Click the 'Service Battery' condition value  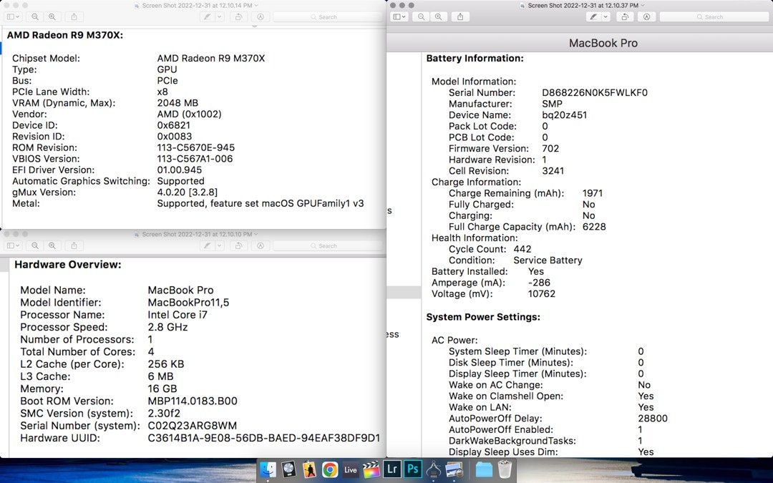(x=548, y=260)
